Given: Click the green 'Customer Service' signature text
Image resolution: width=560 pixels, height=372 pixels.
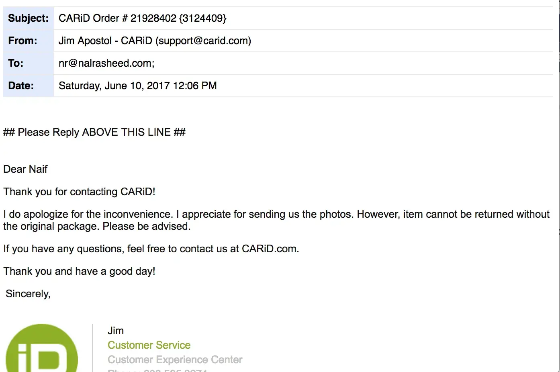Looking at the screenshot, I should click(149, 345).
